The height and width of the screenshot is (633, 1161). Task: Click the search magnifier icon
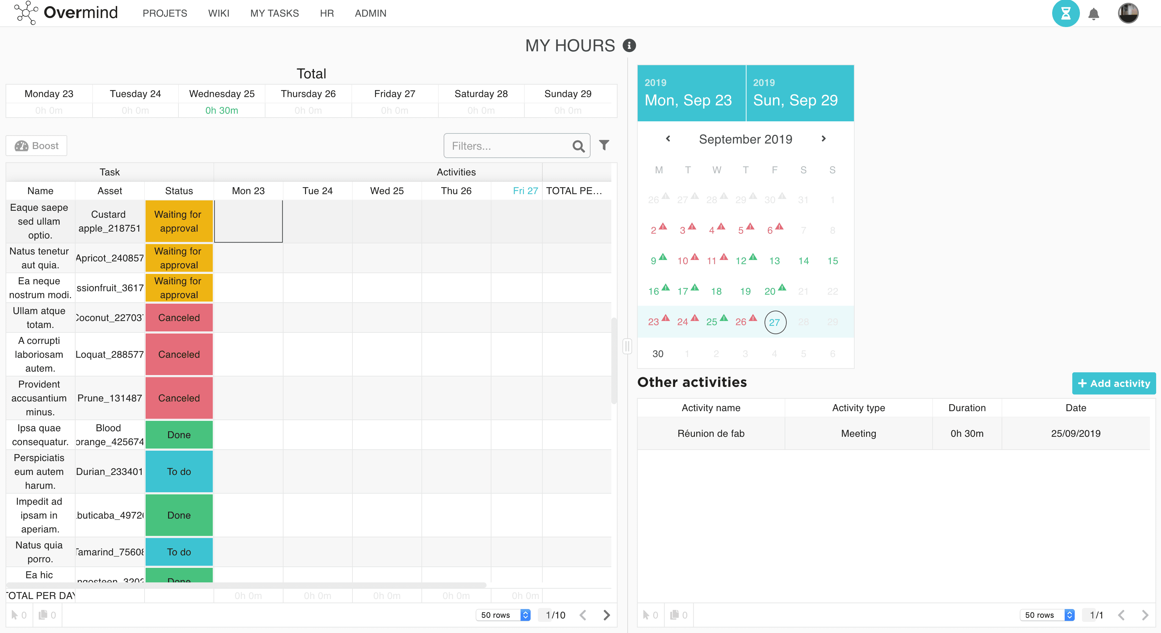coord(578,146)
